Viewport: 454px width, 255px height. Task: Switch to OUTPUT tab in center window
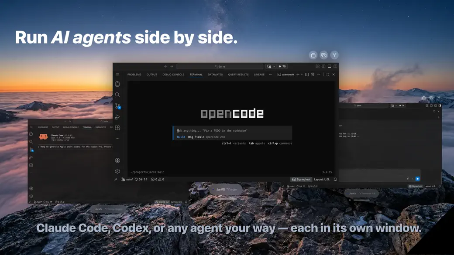pos(152,75)
